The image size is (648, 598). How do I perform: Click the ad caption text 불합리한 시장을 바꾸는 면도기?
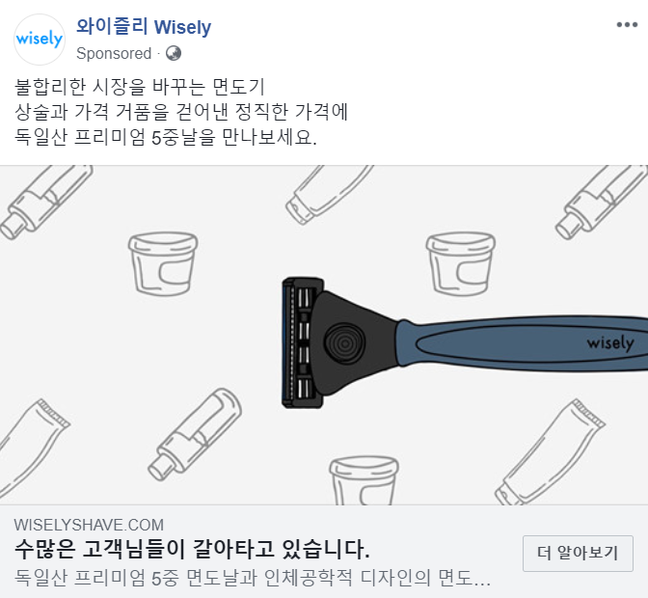140,87
